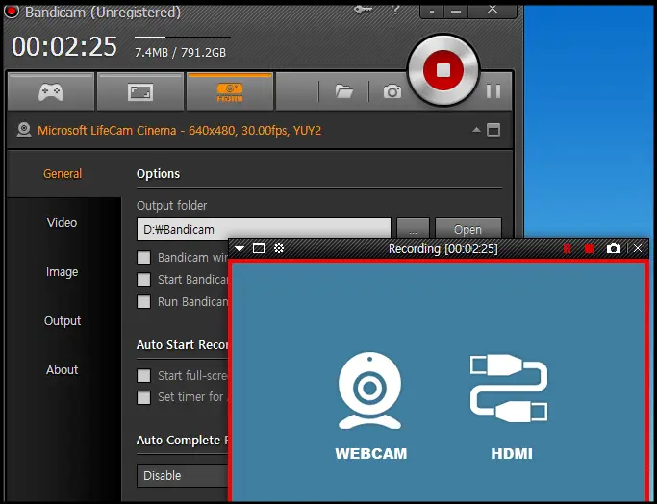
Task: Select the Game Recording mode gamepad tab
Action: click(x=51, y=91)
